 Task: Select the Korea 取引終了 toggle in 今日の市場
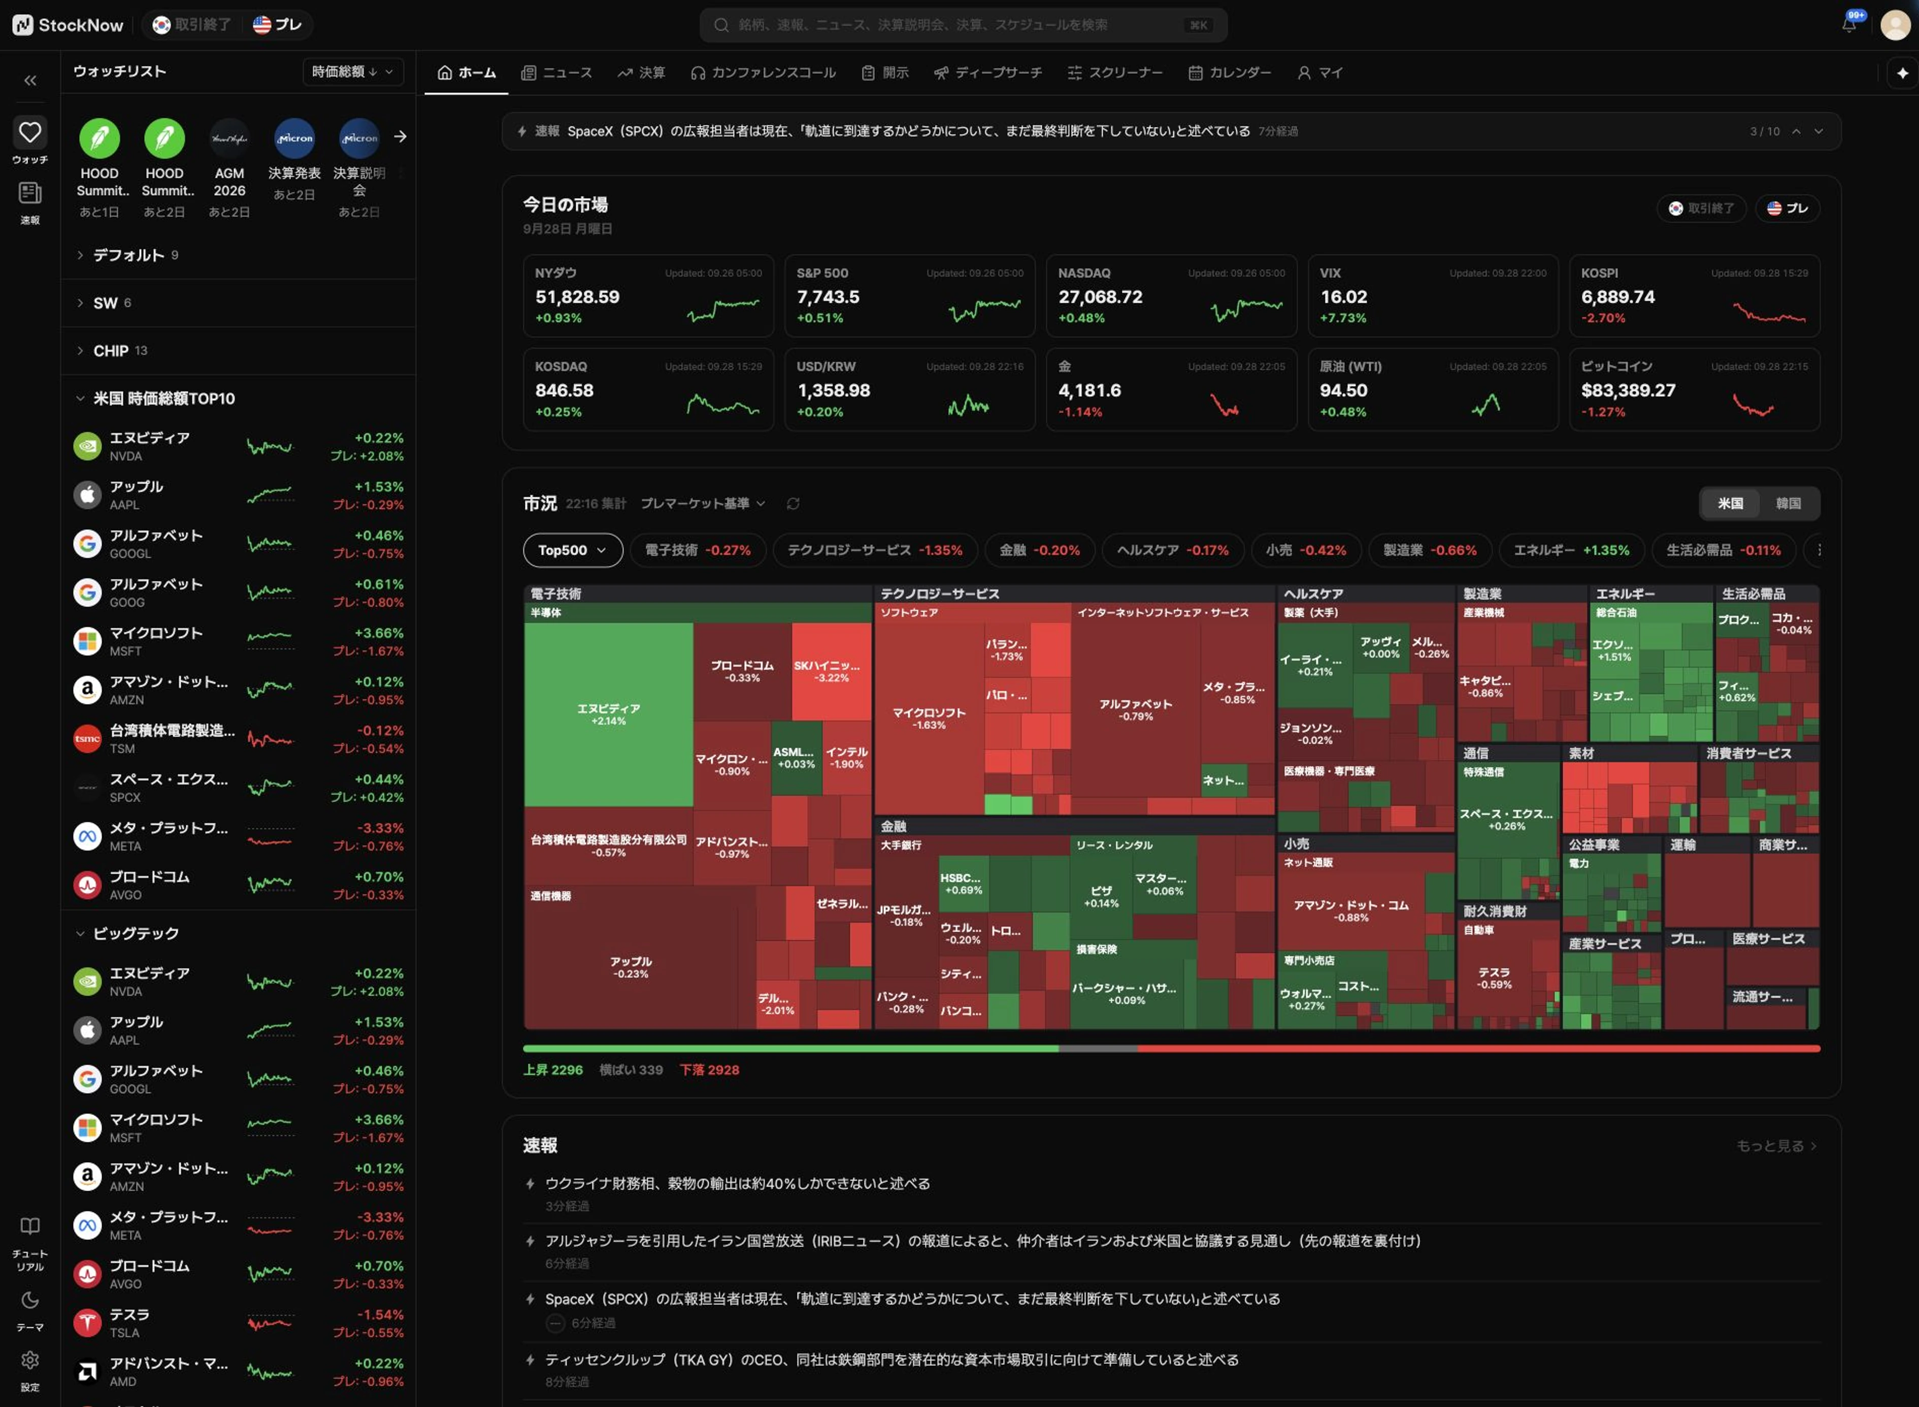[x=1701, y=208]
